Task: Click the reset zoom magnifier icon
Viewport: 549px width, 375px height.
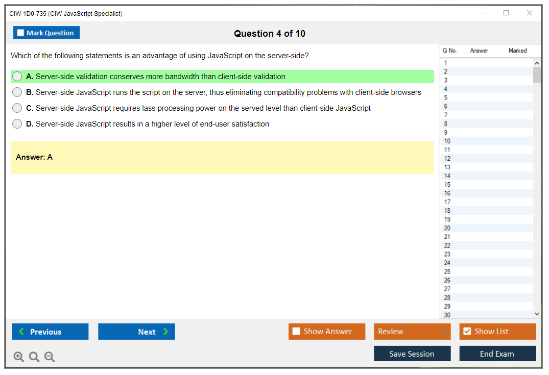Action: (34, 357)
